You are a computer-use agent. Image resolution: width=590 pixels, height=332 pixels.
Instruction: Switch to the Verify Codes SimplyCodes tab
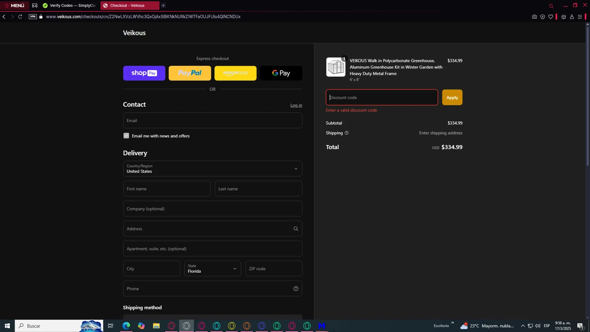coord(69,6)
